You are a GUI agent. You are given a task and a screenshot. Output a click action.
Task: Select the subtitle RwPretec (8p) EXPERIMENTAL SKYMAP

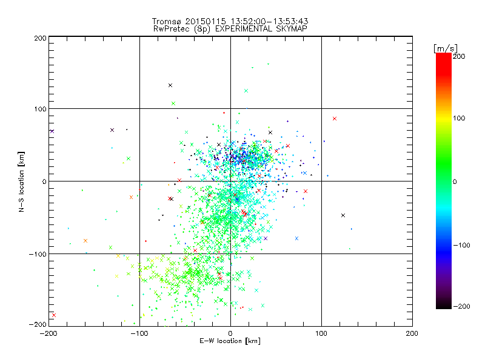click(x=230, y=29)
